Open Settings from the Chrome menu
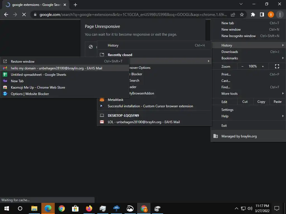The image size is (286, 214). point(248,110)
